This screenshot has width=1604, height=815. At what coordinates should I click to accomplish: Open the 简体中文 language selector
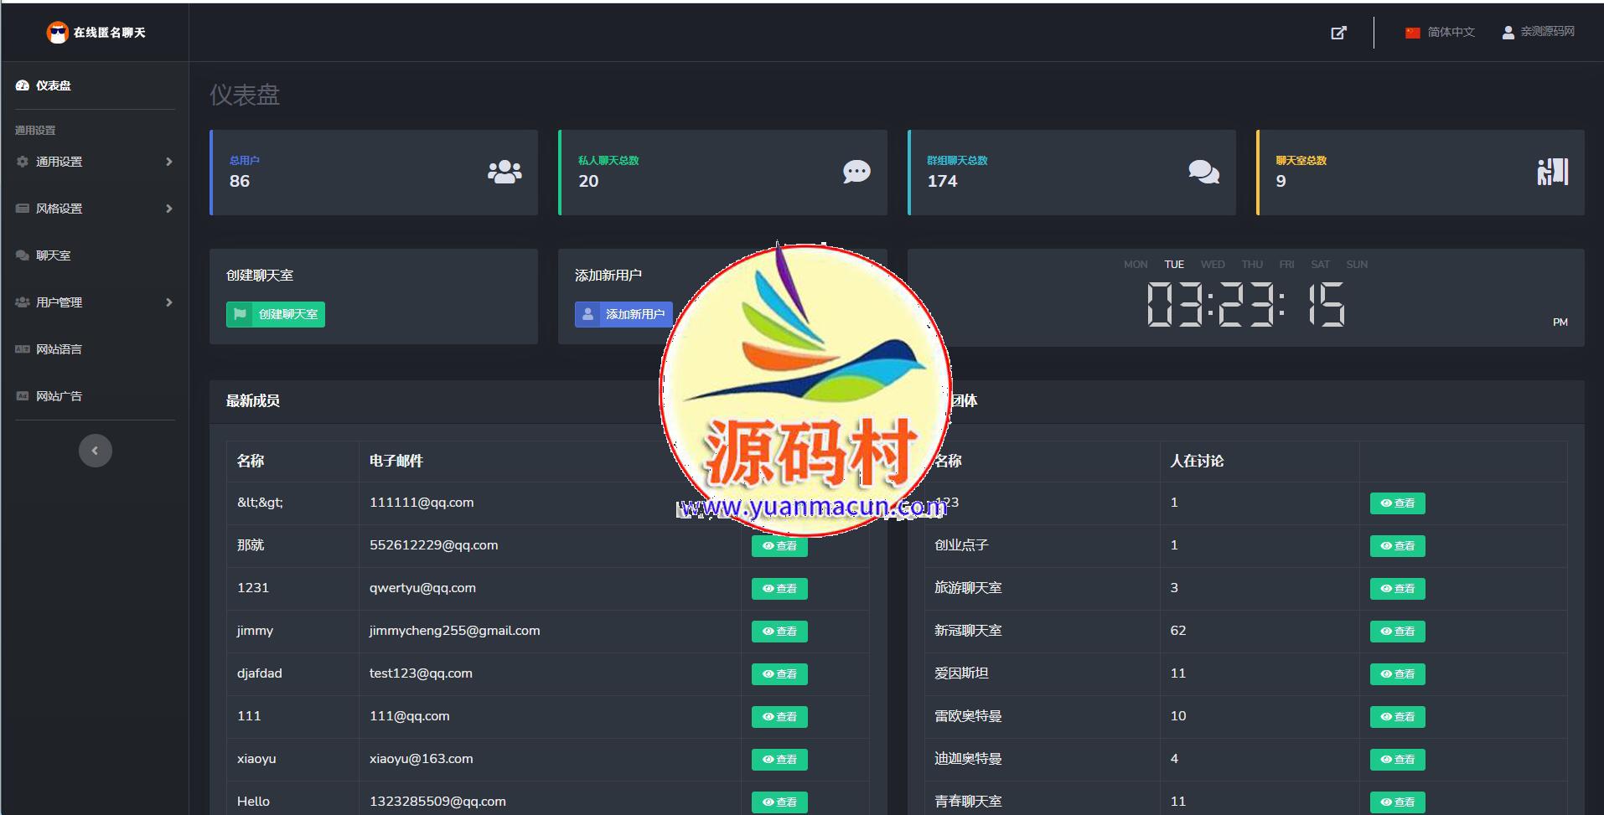(1440, 32)
